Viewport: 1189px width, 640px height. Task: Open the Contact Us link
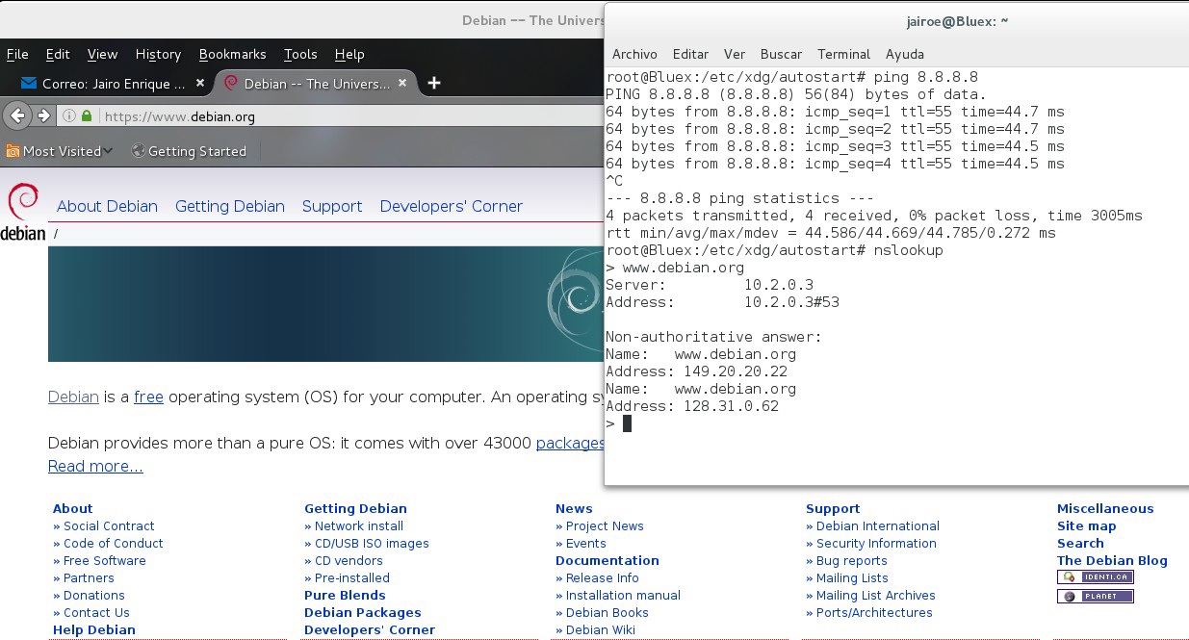96,612
